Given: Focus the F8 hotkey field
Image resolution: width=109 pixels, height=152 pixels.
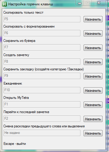Looking at the screenshot, I should click(x=42, y=62).
